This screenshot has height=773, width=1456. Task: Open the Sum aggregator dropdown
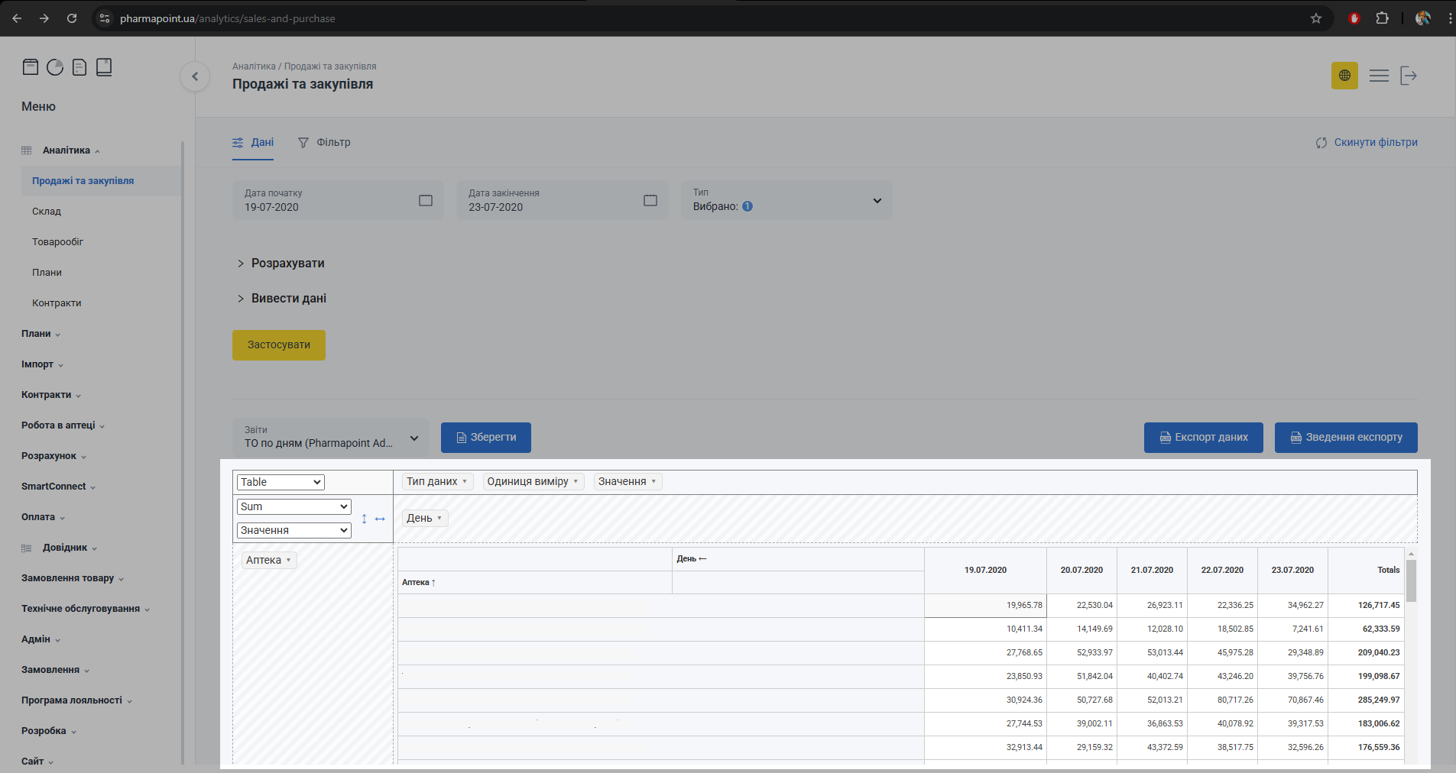click(x=293, y=506)
